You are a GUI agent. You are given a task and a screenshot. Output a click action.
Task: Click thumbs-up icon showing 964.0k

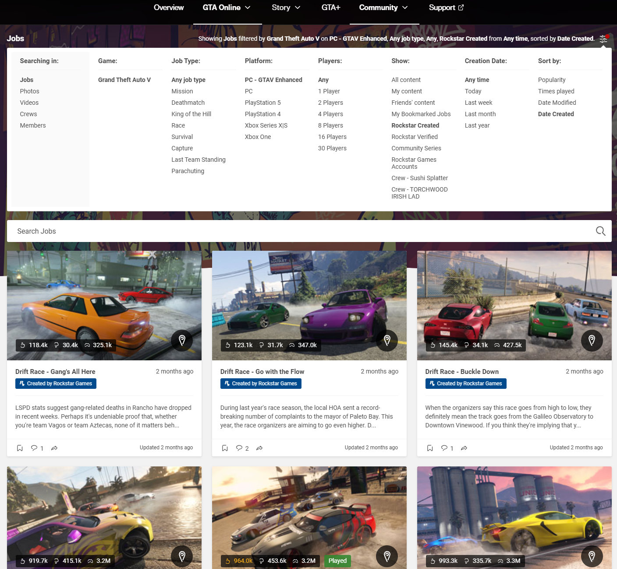click(228, 561)
